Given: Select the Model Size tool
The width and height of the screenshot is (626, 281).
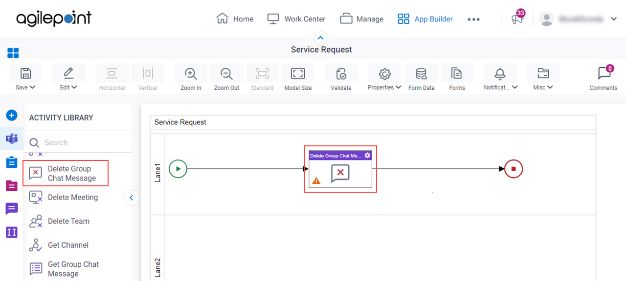Looking at the screenshot, I should [298, 74].
